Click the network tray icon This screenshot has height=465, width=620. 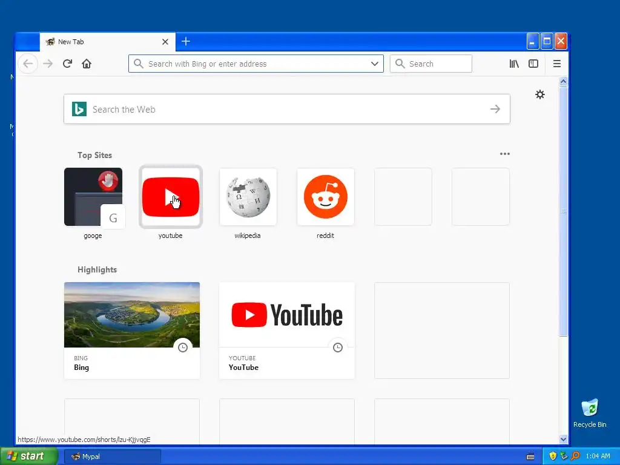(564, 456)
